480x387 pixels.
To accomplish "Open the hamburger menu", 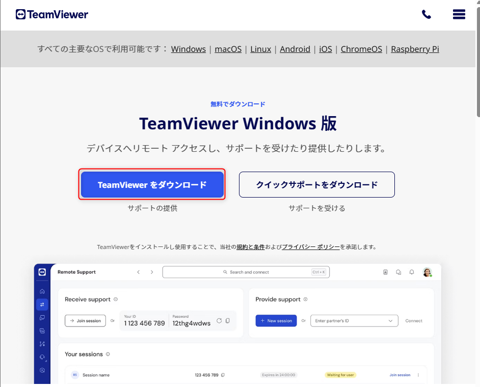I will [459, 14].
